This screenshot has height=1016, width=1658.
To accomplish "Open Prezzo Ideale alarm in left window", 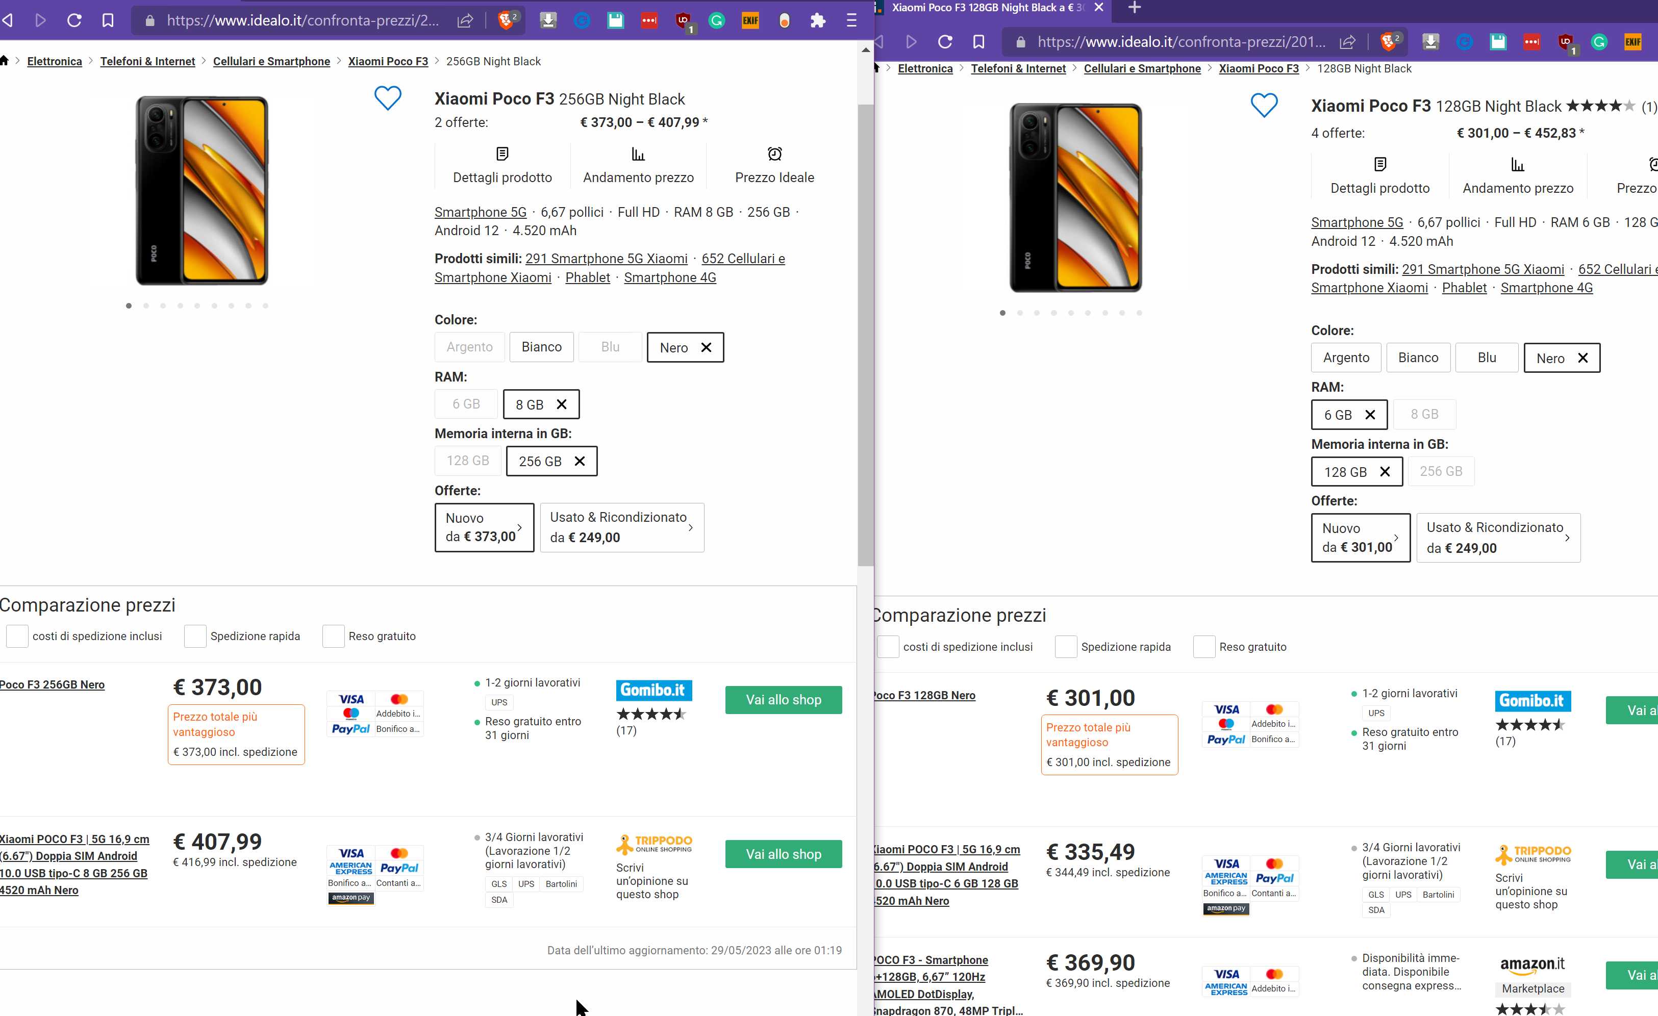I will click(x=774, y=166).
